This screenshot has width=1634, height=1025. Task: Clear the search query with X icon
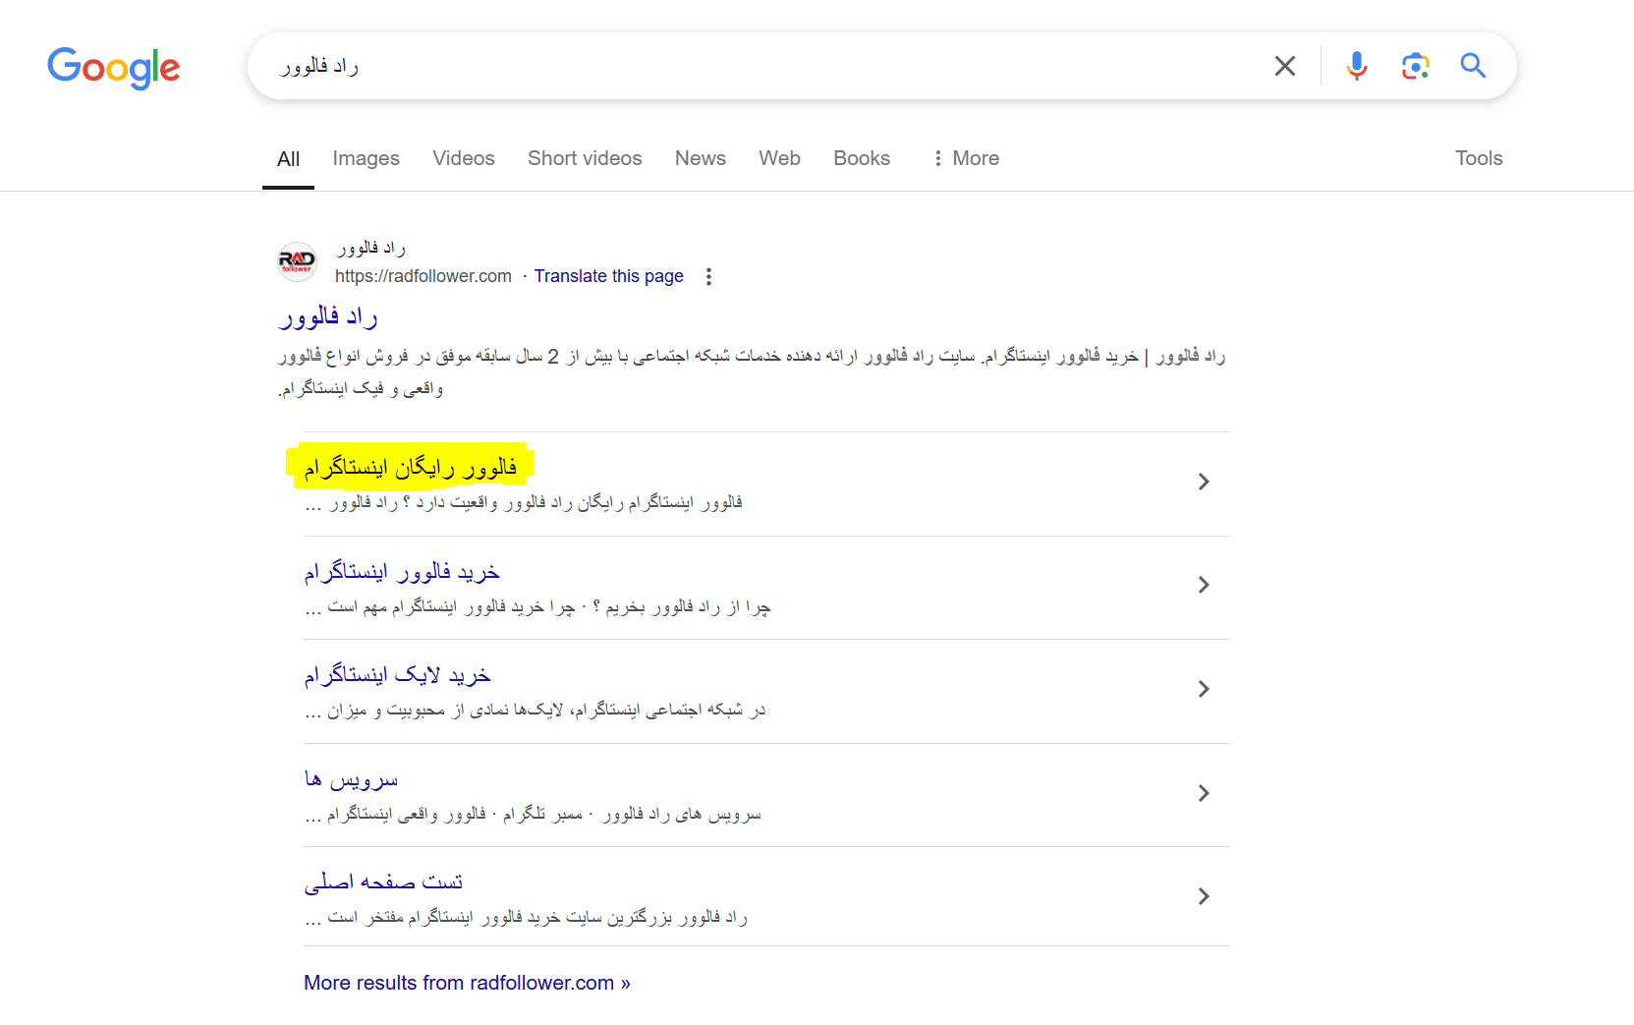[1284, 66]
